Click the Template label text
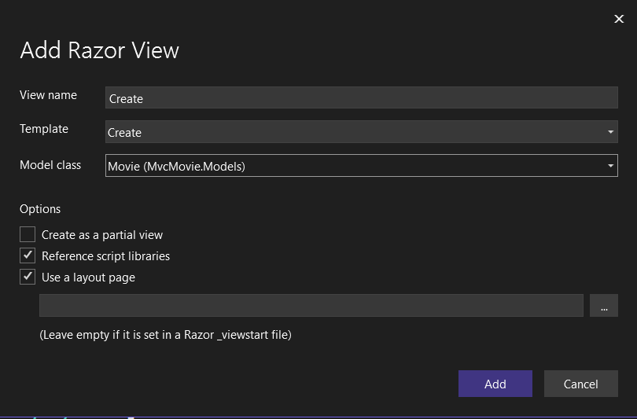The width and height of the screenshot is (637, 419). [x=44, y=129]
